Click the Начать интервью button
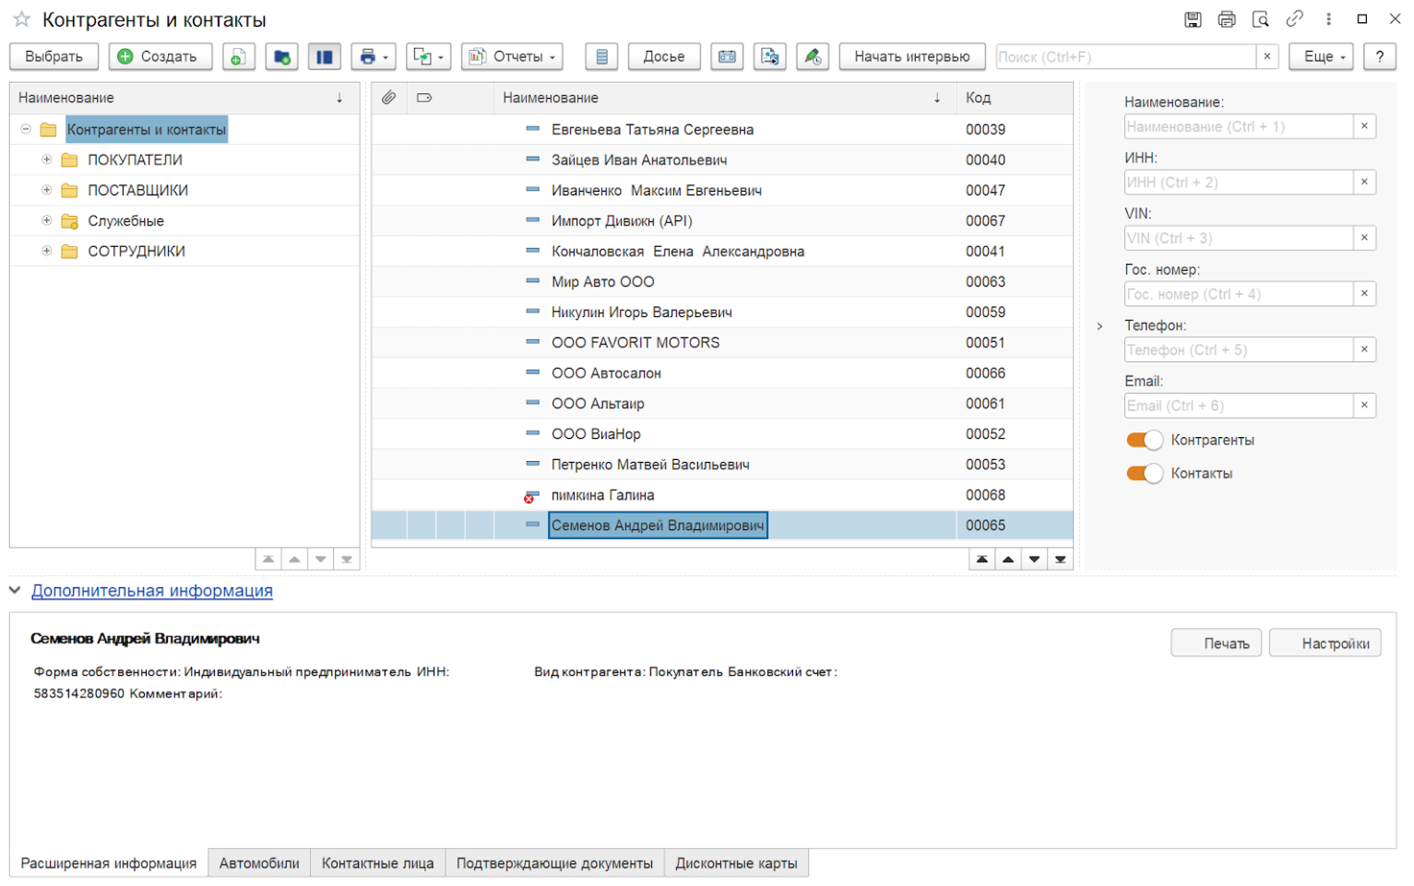The width and height of the screenshot is (1414, 886). [911, 57]
